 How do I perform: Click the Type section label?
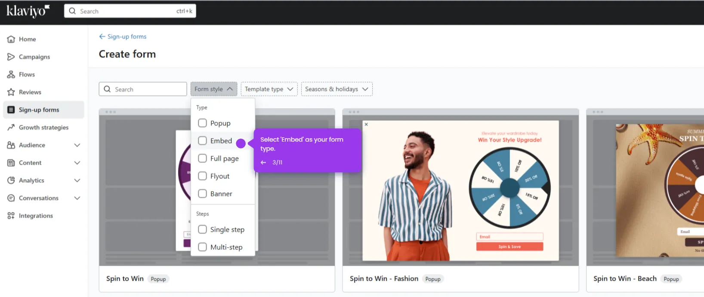(x=202, y=108)
